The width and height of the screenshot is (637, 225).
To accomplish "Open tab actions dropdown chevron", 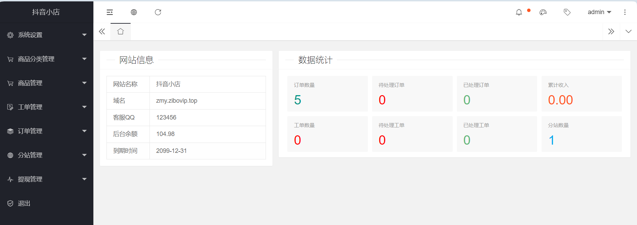I will 628,32.
